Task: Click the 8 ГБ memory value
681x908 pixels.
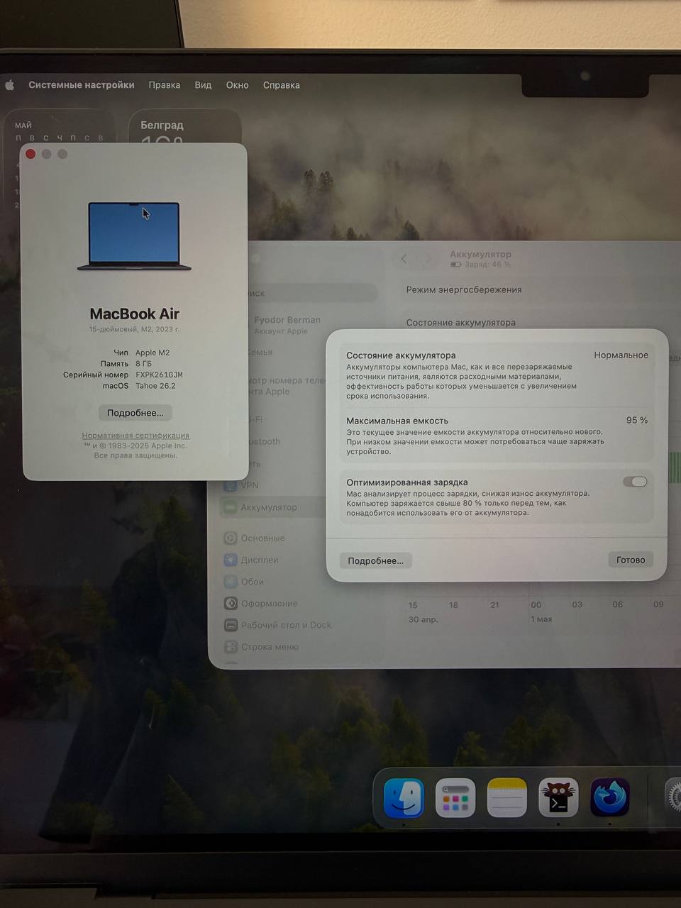Action: [x=143, y=364]
